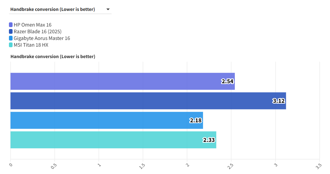
Task: Click the 3.12 value label
Action: tap(279, 101)
